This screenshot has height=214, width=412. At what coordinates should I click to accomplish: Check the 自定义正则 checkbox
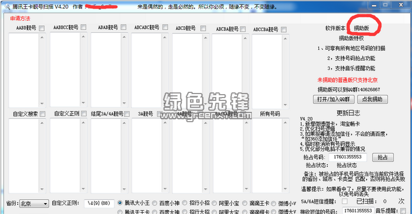tap(84, 114)
